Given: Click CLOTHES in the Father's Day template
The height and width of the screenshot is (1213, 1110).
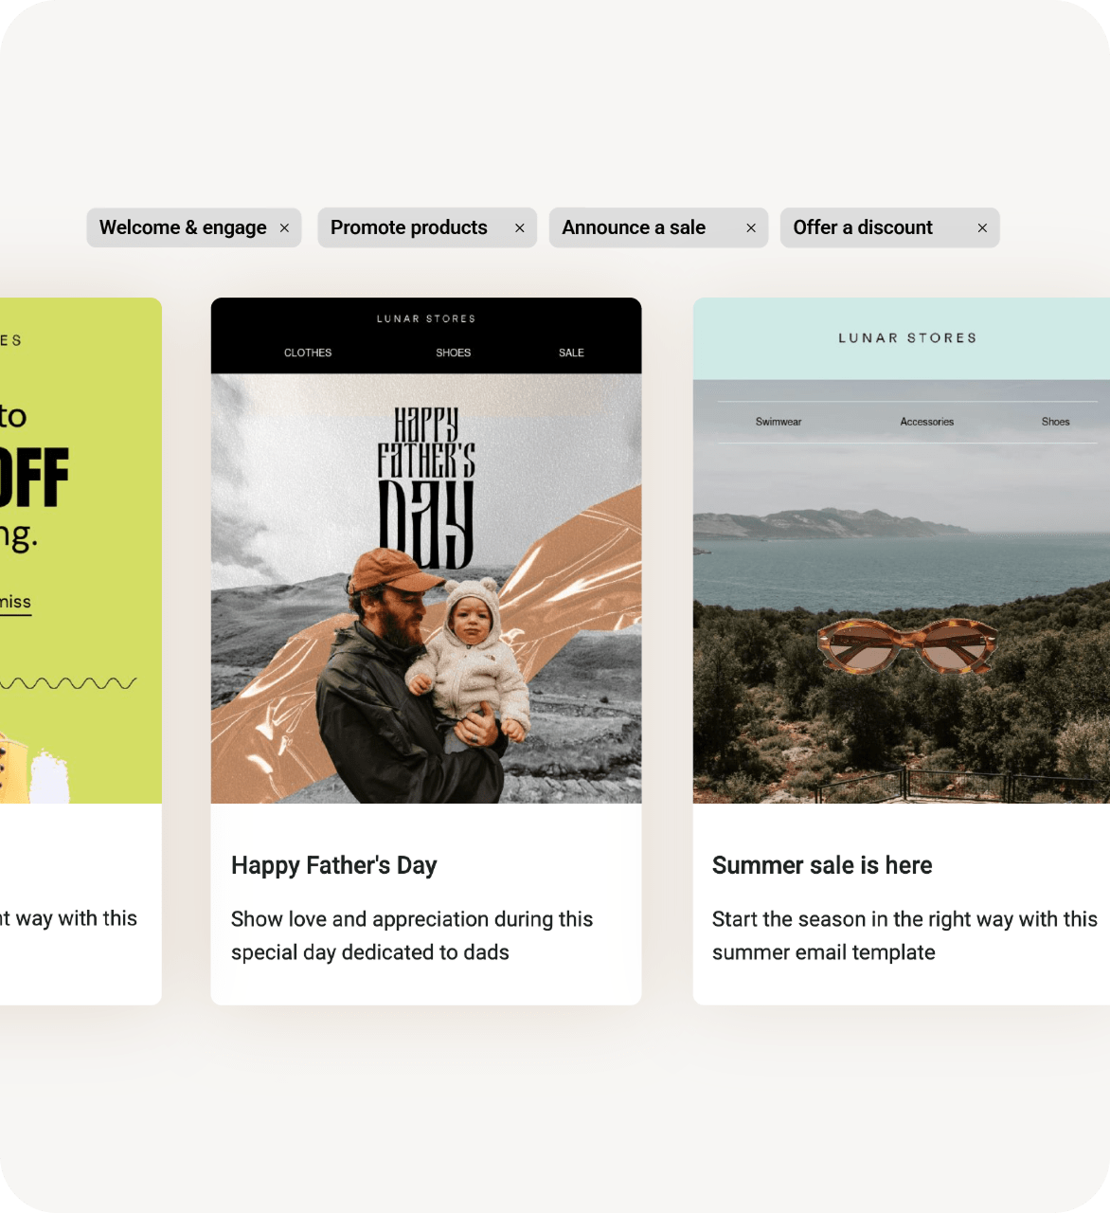Looking at the screenshot, I should (308, 353).
